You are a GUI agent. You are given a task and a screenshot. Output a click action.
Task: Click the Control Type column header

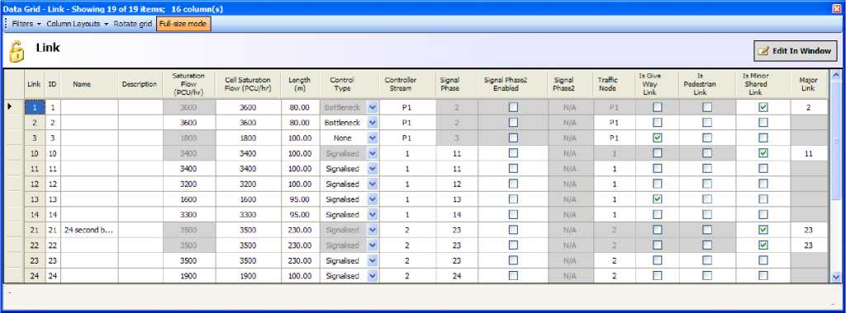[349, 85]
